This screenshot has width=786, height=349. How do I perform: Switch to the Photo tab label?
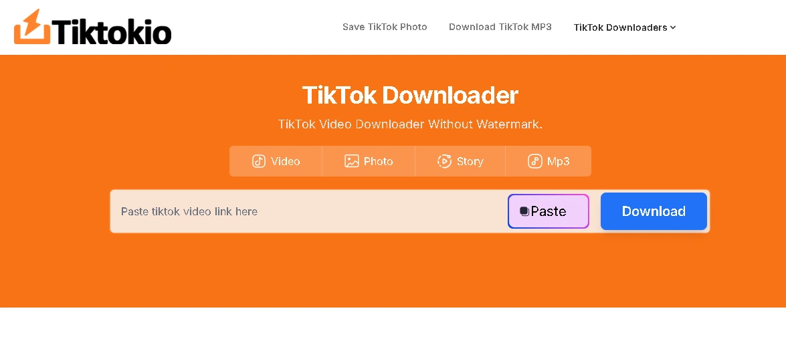click(378, 161)
